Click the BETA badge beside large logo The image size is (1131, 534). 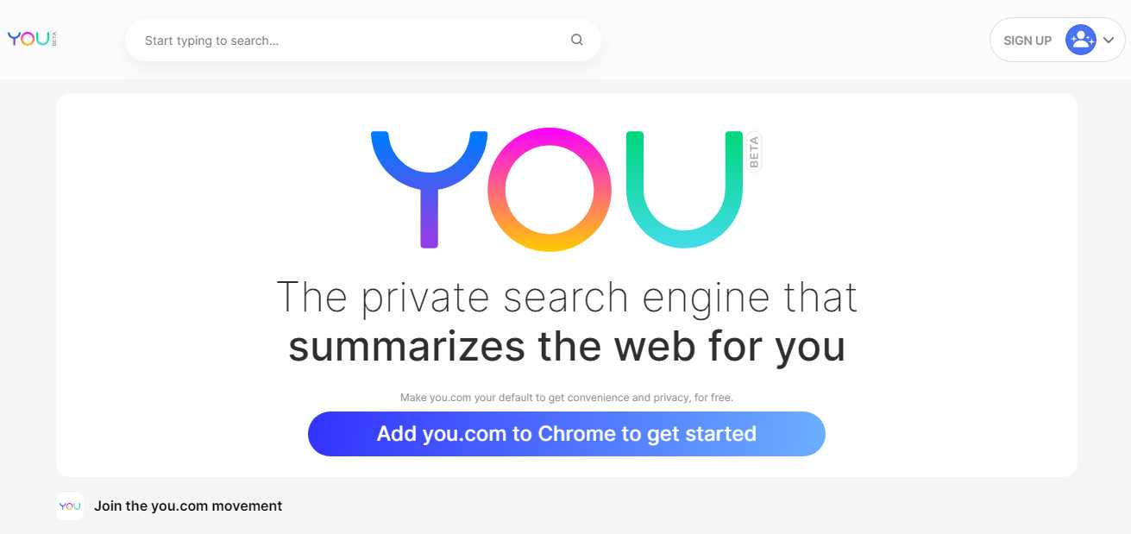[x=754, y=152]
